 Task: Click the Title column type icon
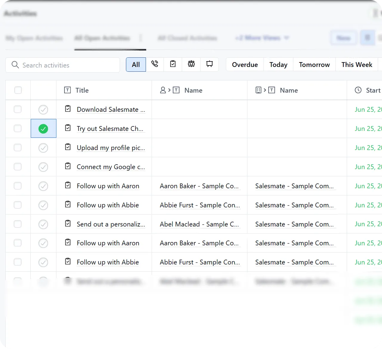68,90
